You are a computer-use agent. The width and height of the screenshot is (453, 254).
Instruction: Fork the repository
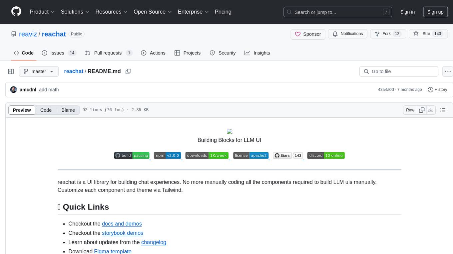388,34
